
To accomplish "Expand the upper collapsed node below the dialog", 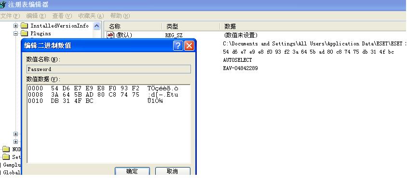I will pos(15,134).
